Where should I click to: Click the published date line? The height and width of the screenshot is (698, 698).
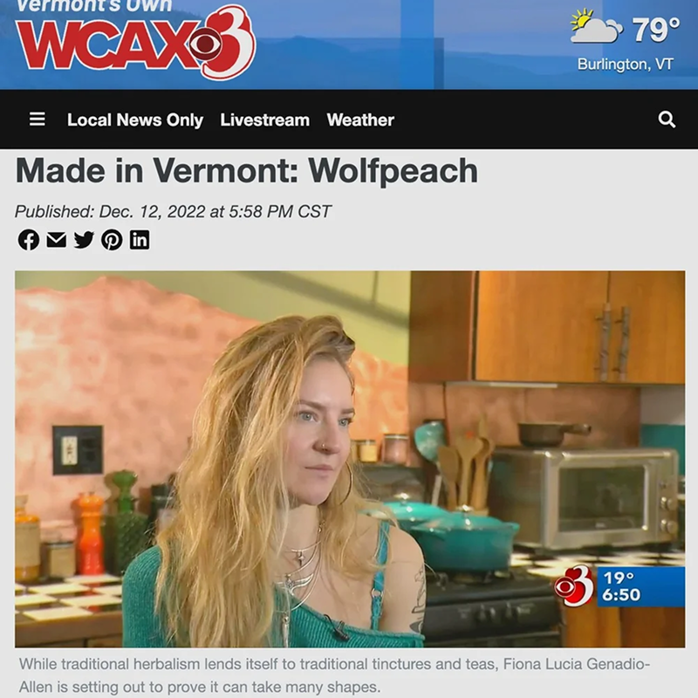click(x=173, y=211)
